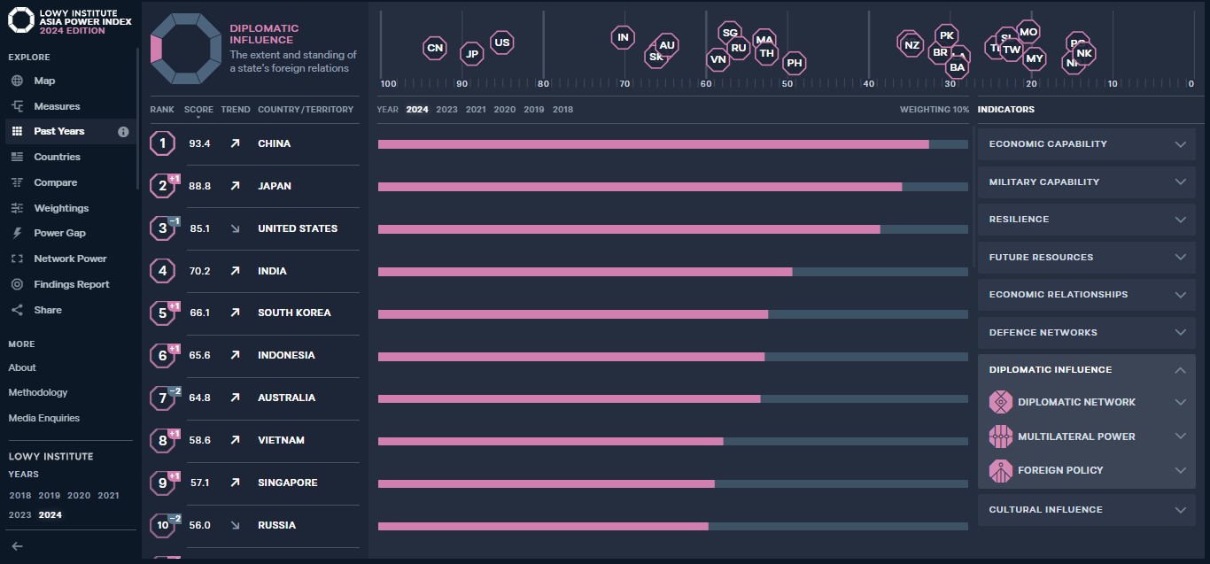
Task: Select the Singapore row in rankings
Action: point(255,483)
